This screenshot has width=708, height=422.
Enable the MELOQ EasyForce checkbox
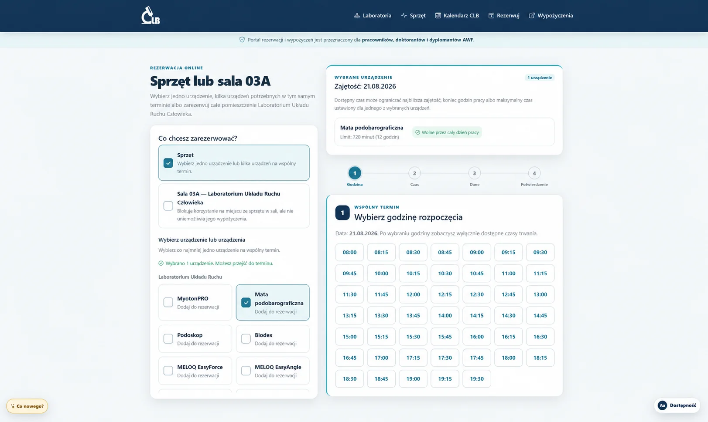tap(168, 371)
